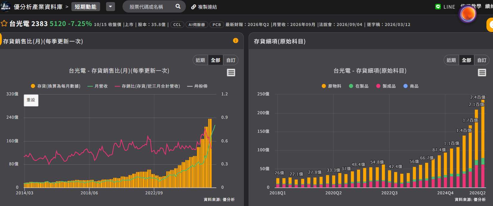Click the 5120 stock price

tap(58, 24)
